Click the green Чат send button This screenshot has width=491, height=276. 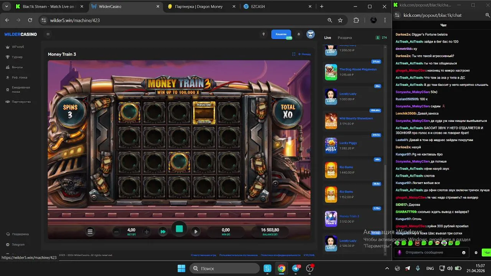point(487,252)
